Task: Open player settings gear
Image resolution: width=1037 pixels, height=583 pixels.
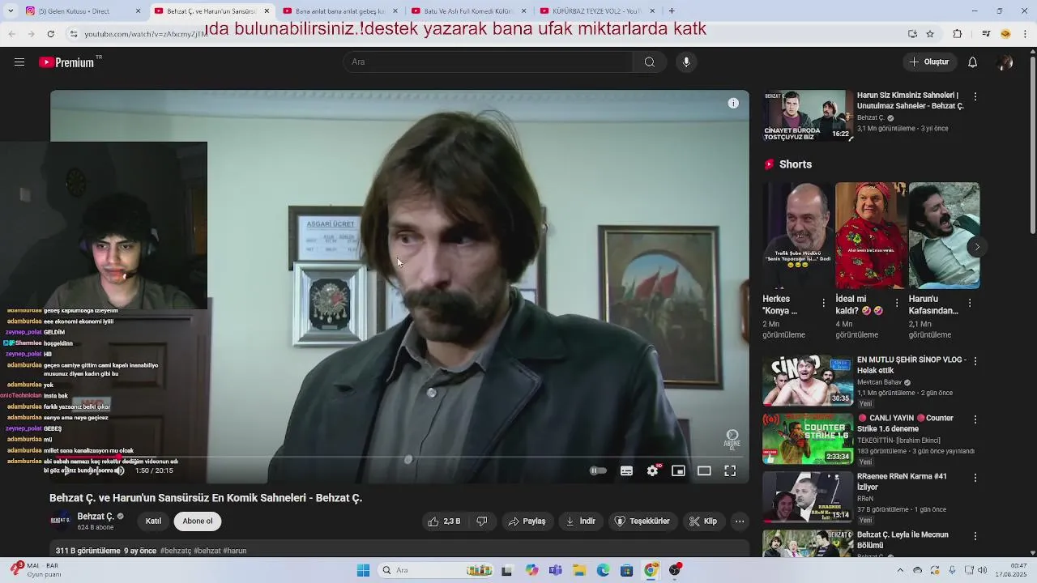Action: pos(652,470)
